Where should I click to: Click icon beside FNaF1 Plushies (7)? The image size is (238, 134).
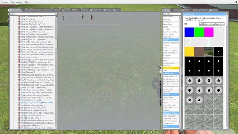pyautogui.click(x=19, y=72)
